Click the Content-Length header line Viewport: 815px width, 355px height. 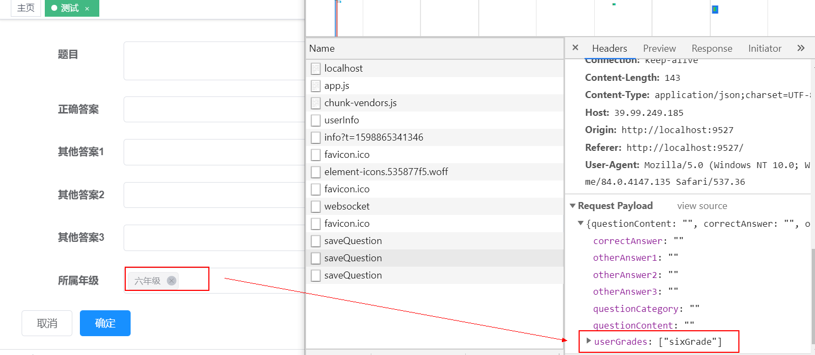click(633, 78)
